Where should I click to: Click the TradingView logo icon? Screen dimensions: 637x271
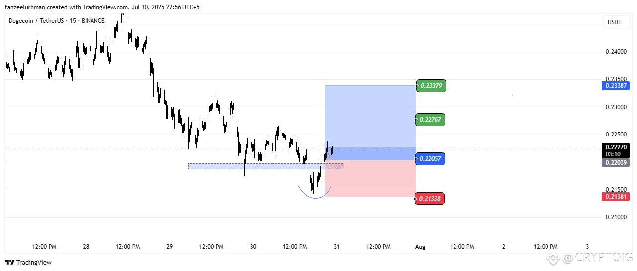(x=9, y=262)
